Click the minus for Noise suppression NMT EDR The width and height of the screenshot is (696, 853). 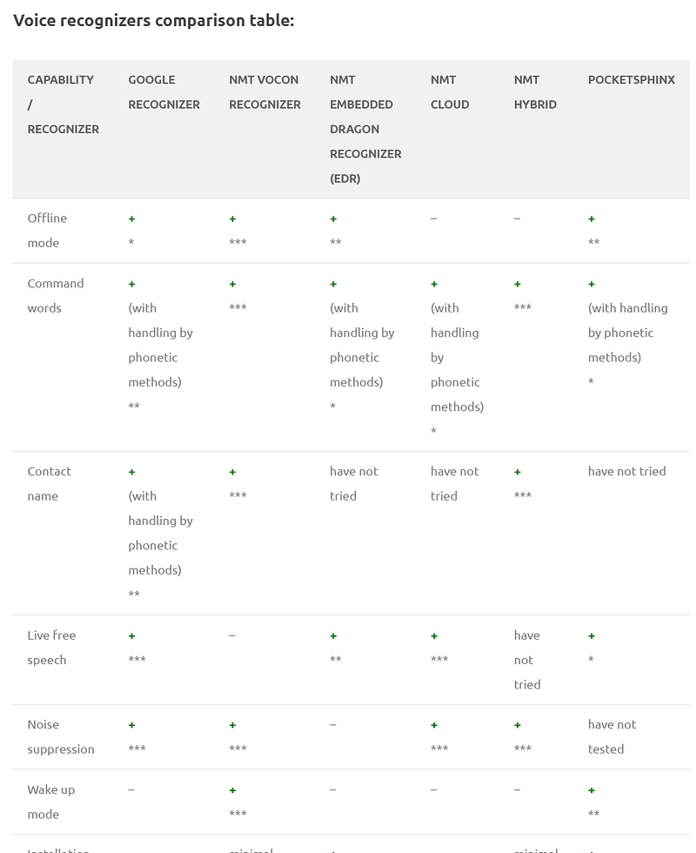(x=332, y=724)
